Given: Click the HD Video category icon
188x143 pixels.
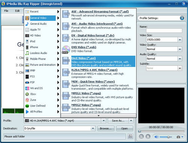Looking at the screenshot, I should click(x=27, y=36).
